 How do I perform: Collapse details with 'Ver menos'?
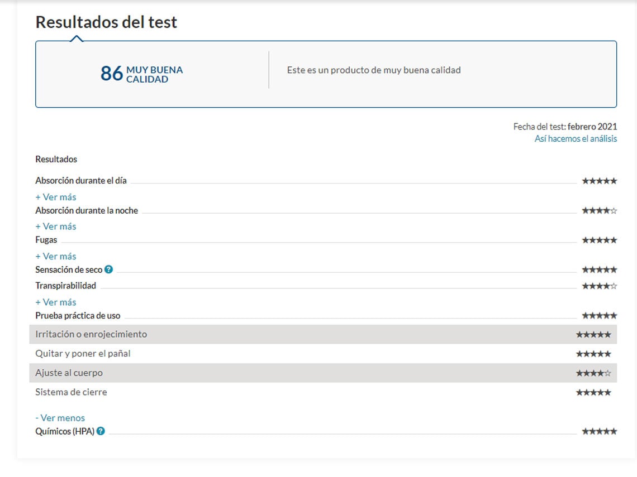pyautogui.click(x=60, y=418)
